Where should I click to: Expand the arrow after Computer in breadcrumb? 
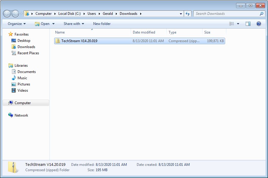pyautogui.click(x=55, y=14)
